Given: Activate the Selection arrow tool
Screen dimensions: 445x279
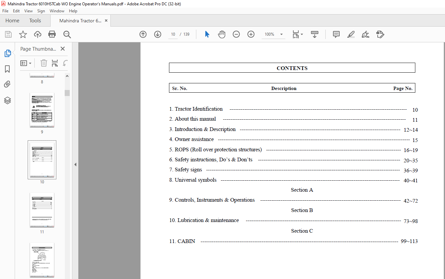Looking at the screenshot, I should tap(207, 34).
